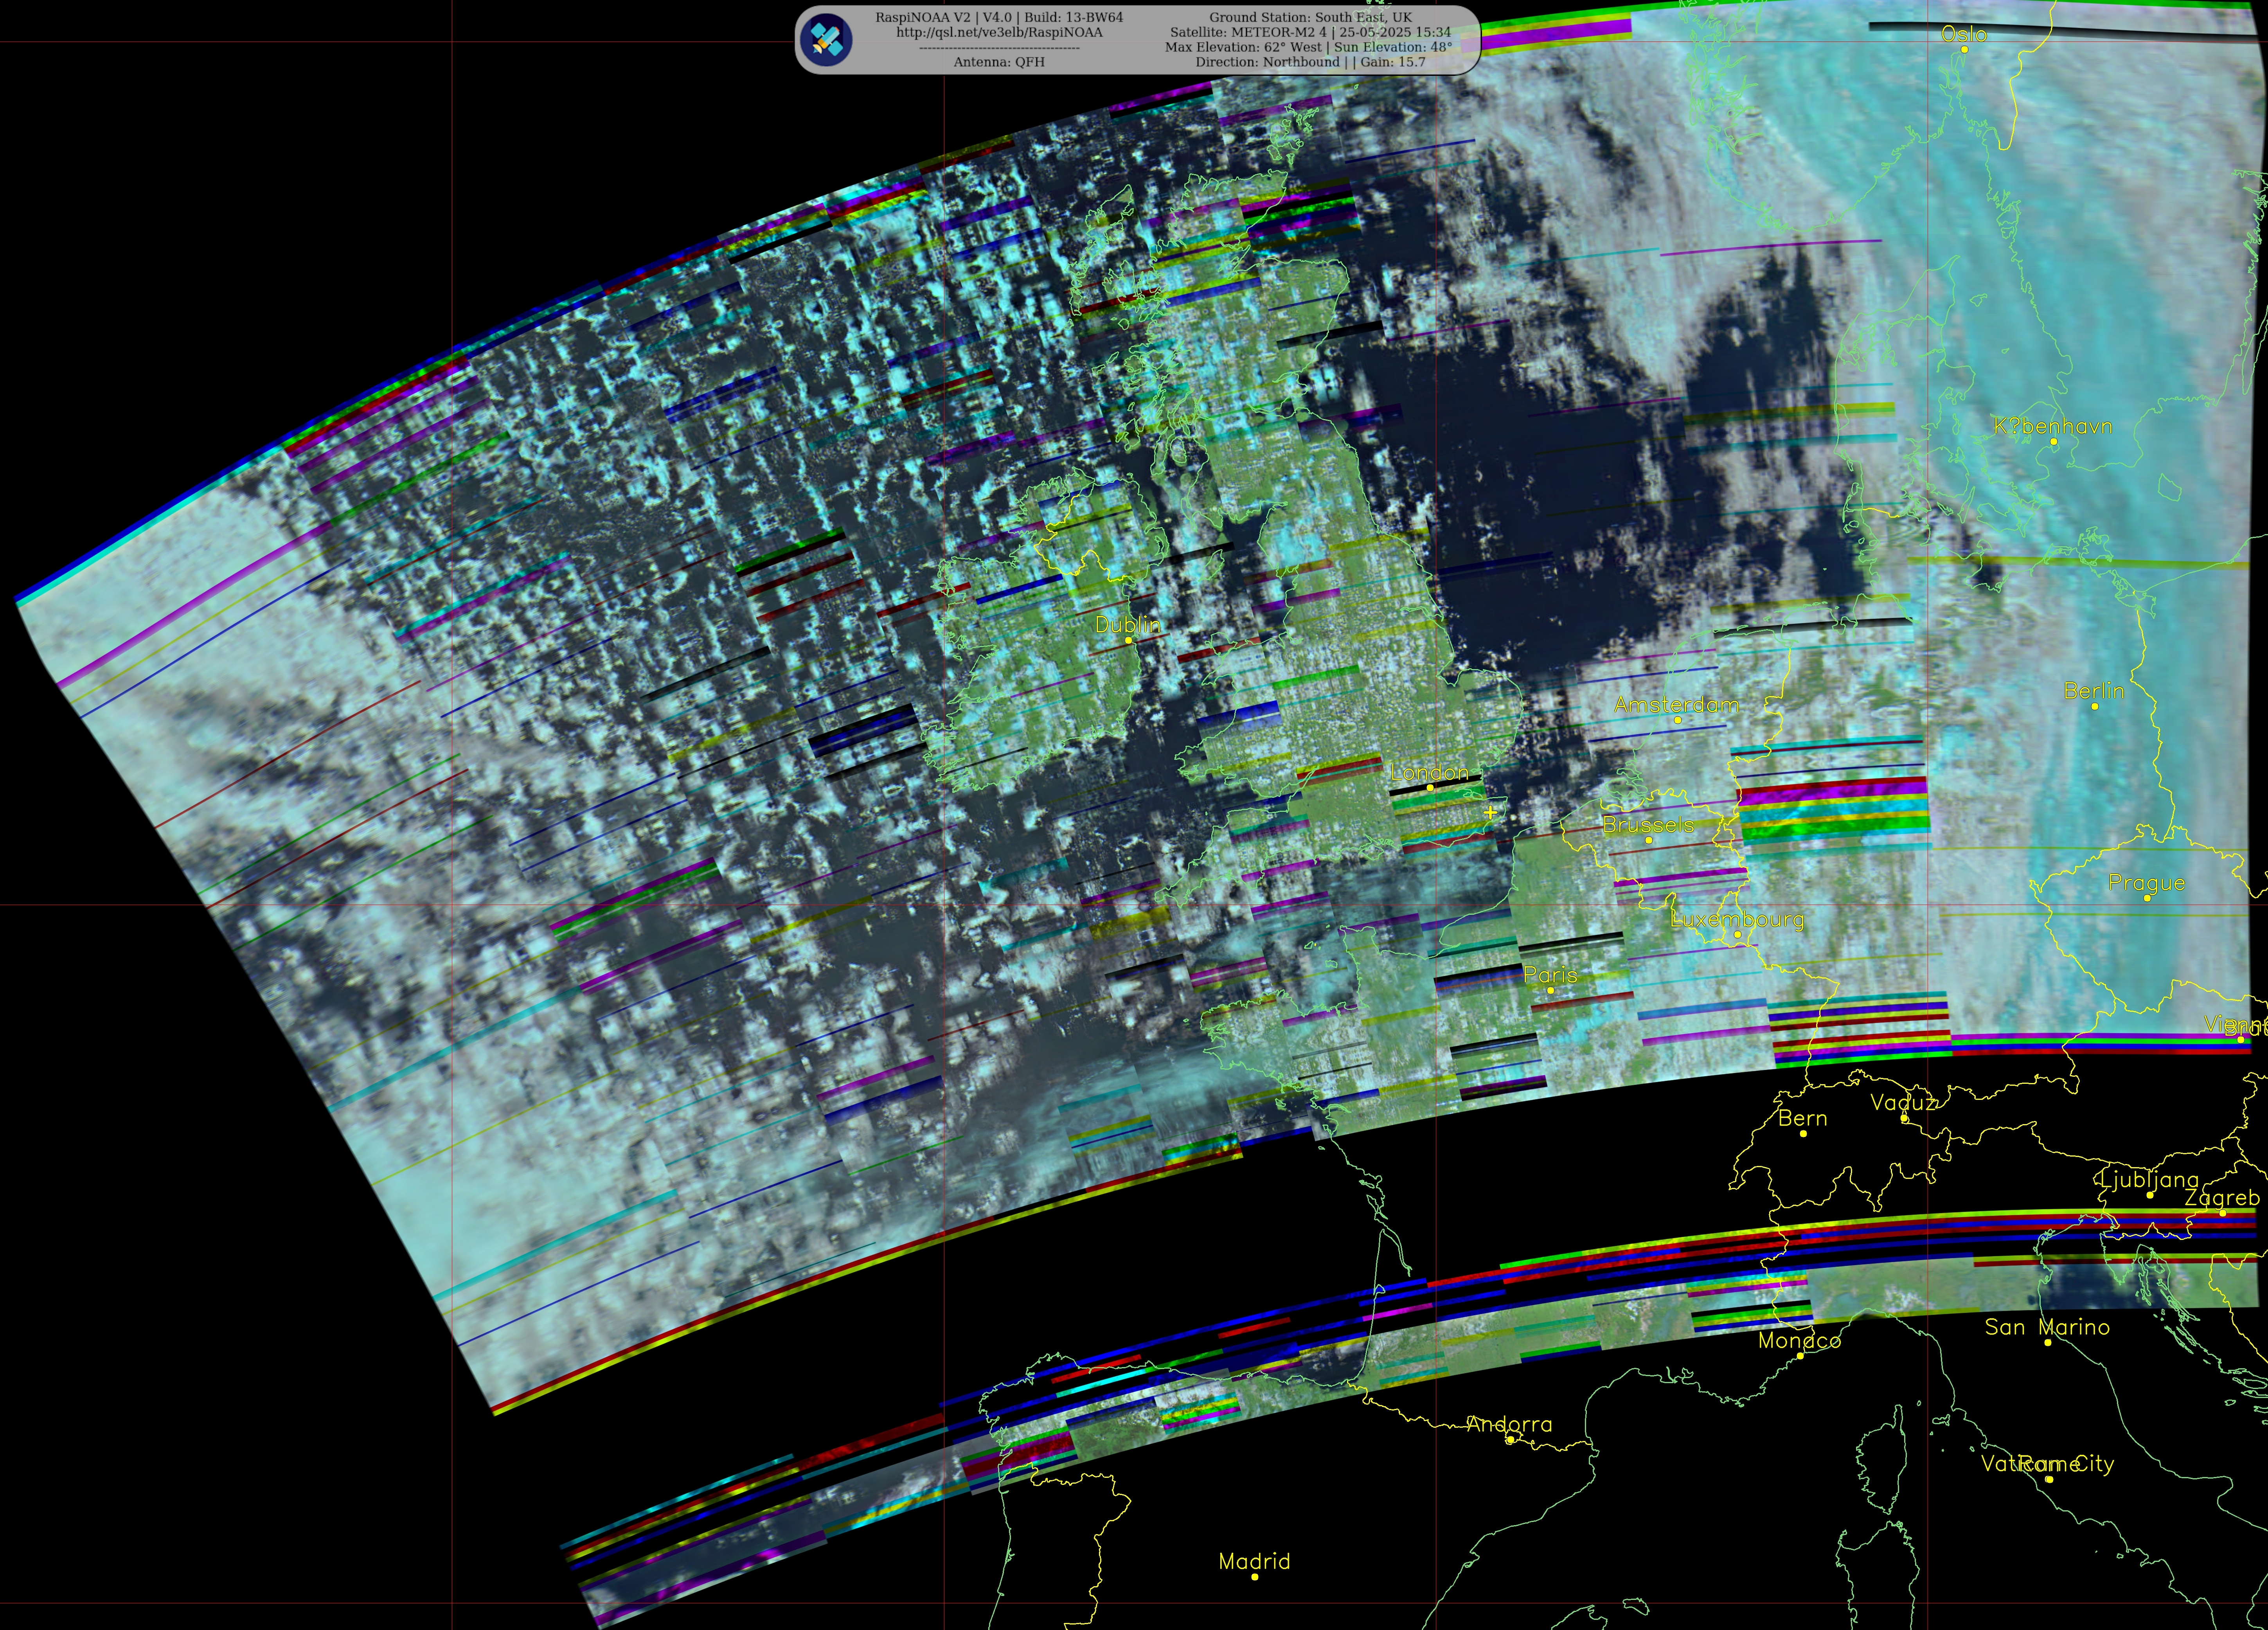Image resolution: width=2268 pixels, height=1630 pixels.
Task: Click the RaspiNOAA satellite logo icon
Action: coord(826,40)
